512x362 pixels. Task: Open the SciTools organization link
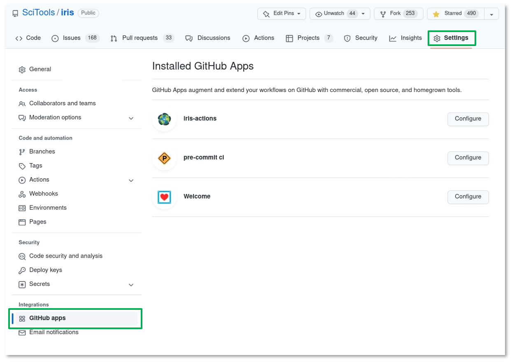[38, 13]
